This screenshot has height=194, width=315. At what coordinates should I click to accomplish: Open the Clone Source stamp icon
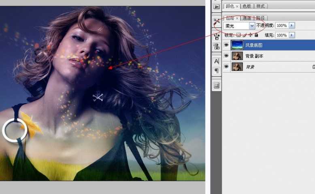click(x=216, y=47)
